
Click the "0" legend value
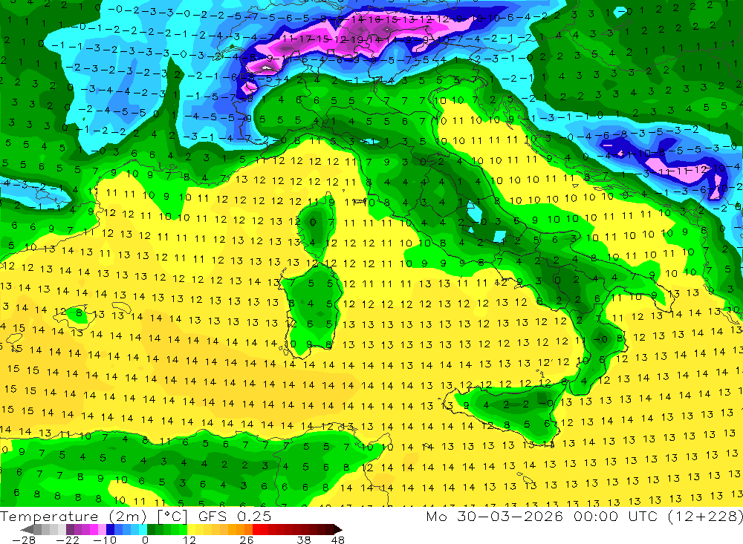click(145, 540)
